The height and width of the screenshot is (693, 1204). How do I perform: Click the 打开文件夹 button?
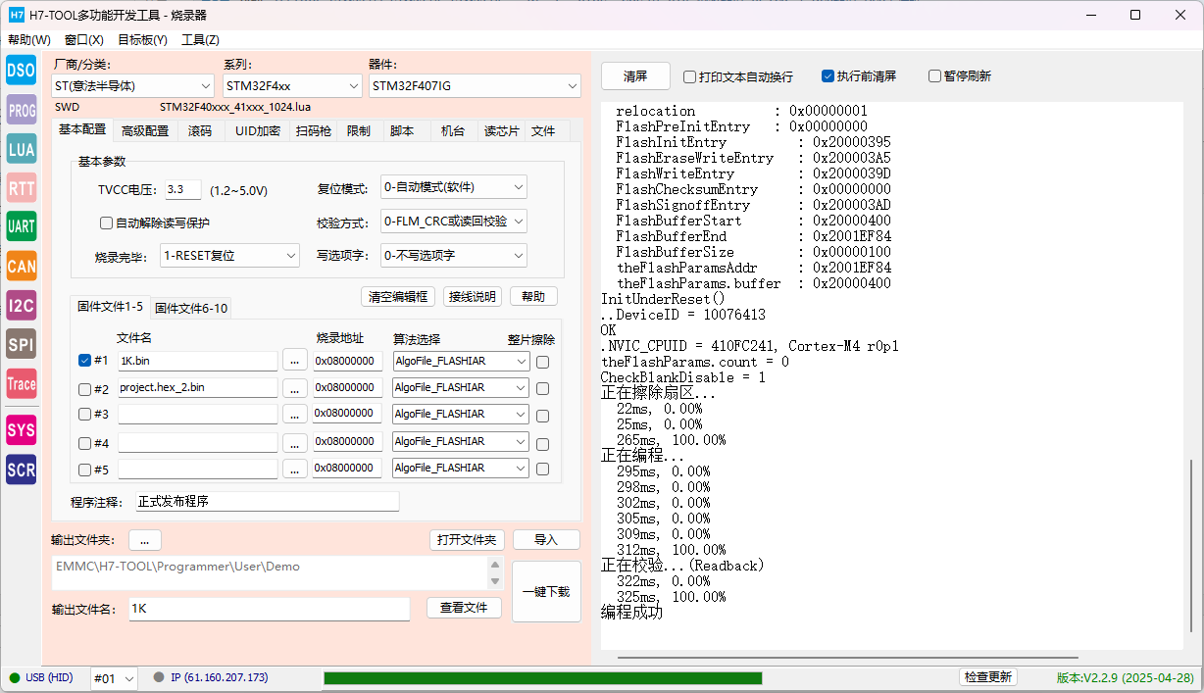(x=467, y=540)
